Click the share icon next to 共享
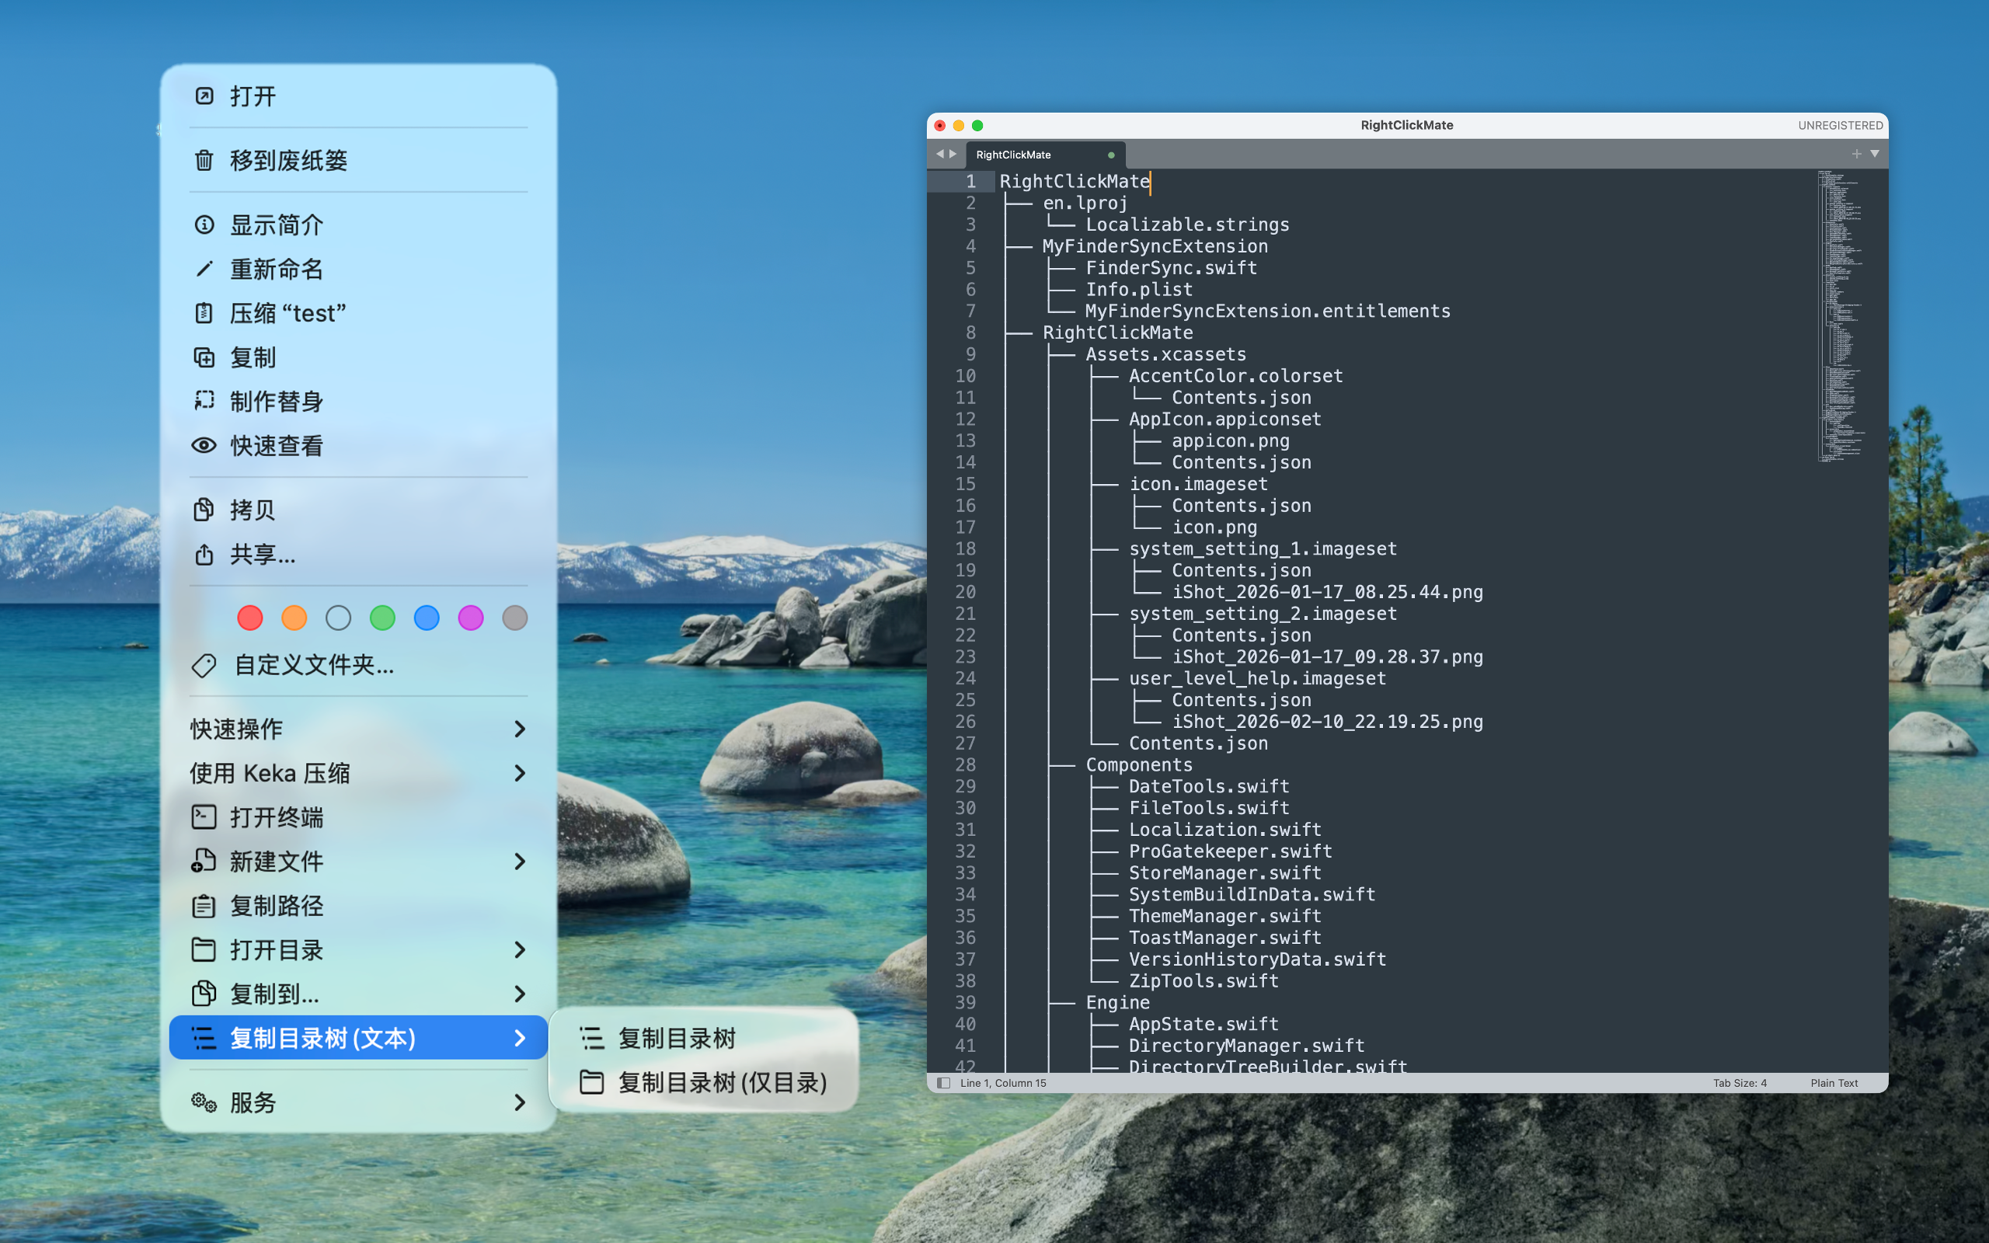 [204, 555]
